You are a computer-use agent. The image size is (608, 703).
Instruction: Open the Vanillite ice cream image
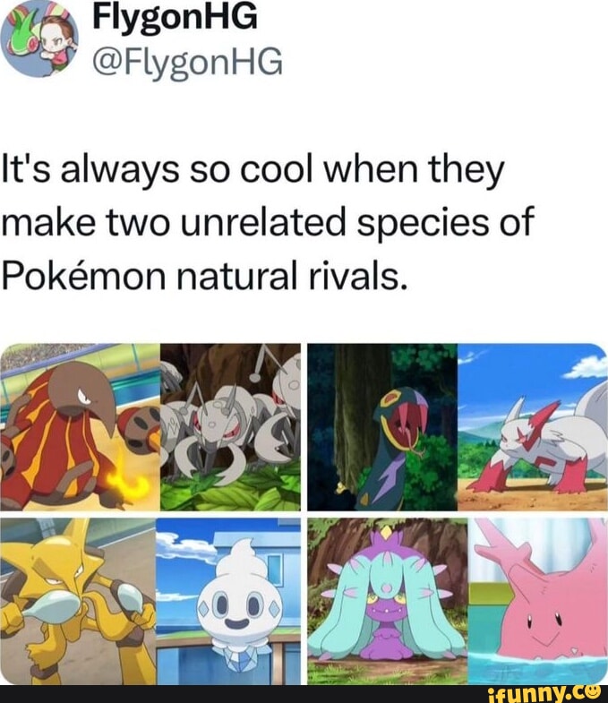click(228, 601)
